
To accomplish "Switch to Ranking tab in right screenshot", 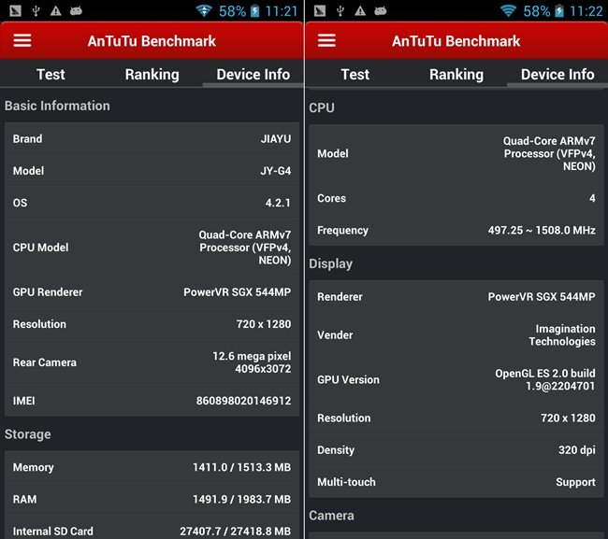I will coord(456,75).
